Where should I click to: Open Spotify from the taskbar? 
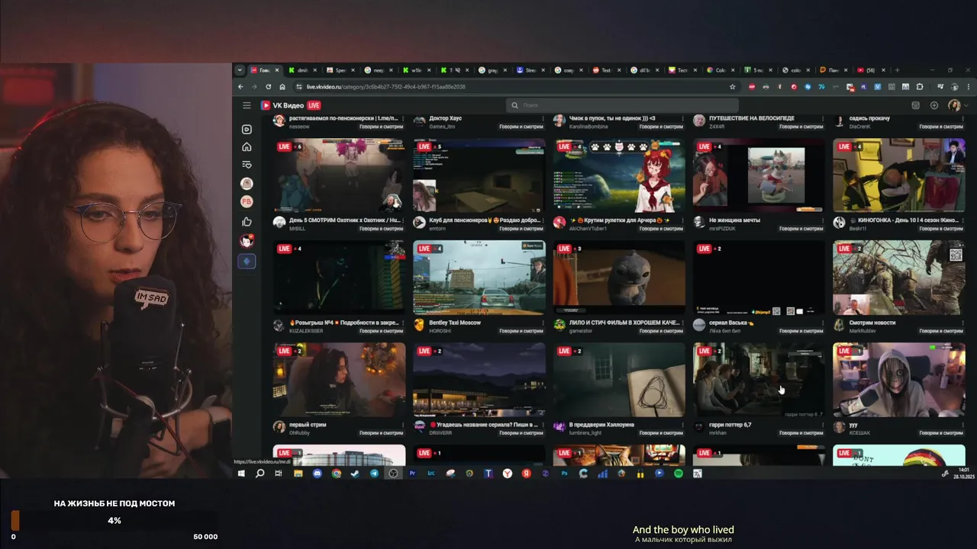coord(679,474)
